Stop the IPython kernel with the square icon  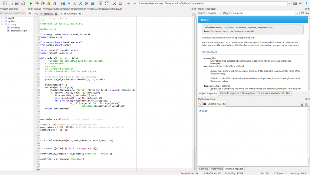click(302, 104)
